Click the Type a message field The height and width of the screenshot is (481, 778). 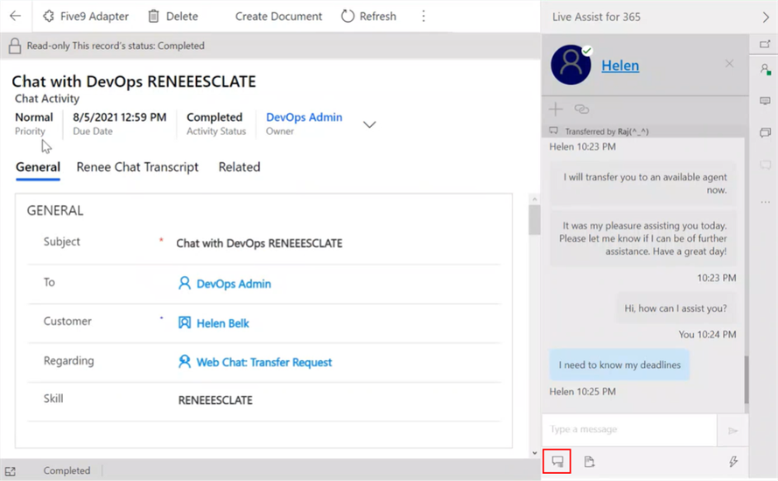point(628,429)
